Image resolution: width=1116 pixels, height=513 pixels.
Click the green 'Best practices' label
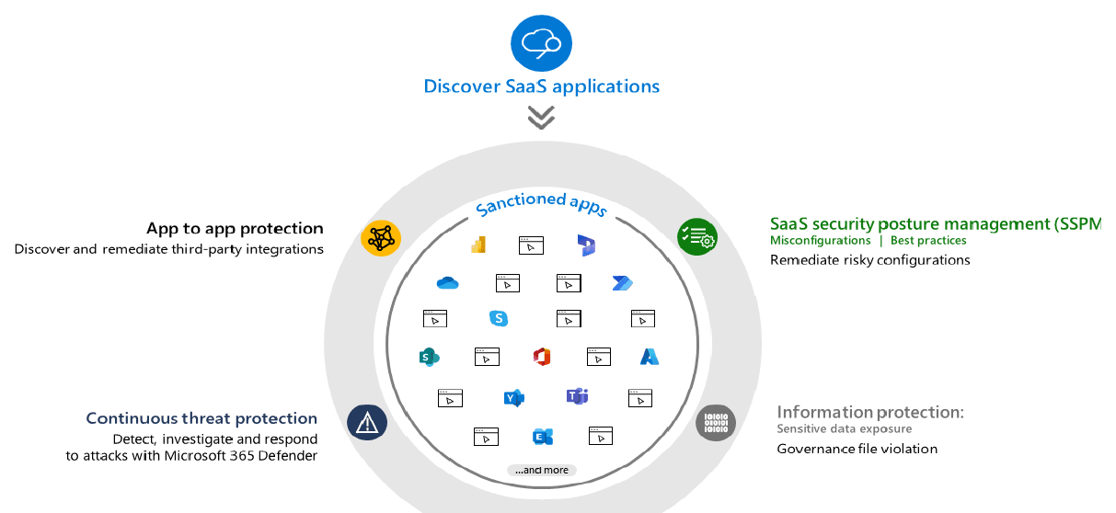click(x=928, y=241)
